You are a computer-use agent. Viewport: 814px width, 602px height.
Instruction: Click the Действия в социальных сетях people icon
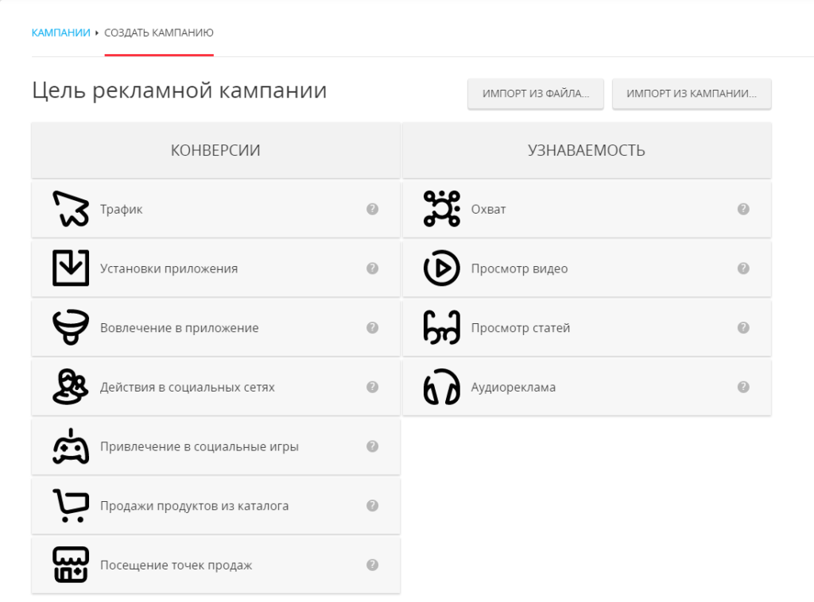[70, 387]
